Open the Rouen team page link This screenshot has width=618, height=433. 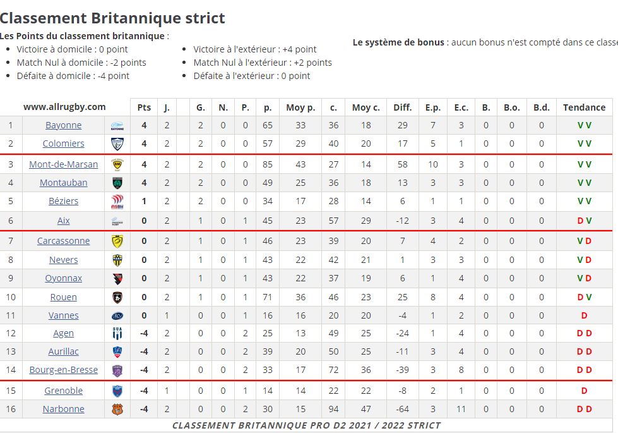click(64, 297)
